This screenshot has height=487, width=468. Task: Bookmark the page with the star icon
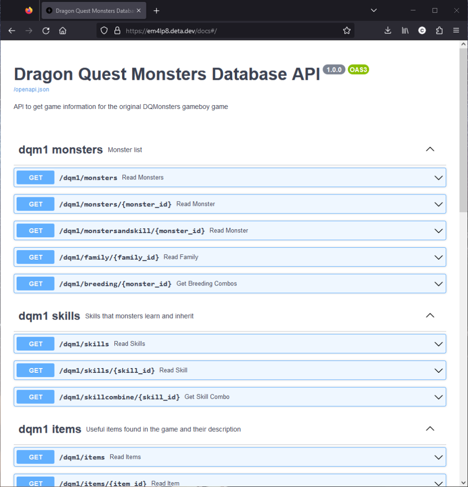pyautogui.click(x=347, y=30)
